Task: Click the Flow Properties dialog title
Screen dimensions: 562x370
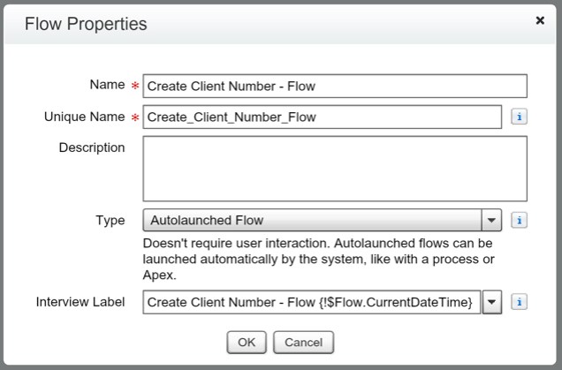Action: pyautogui.click(x=86, y=22)
